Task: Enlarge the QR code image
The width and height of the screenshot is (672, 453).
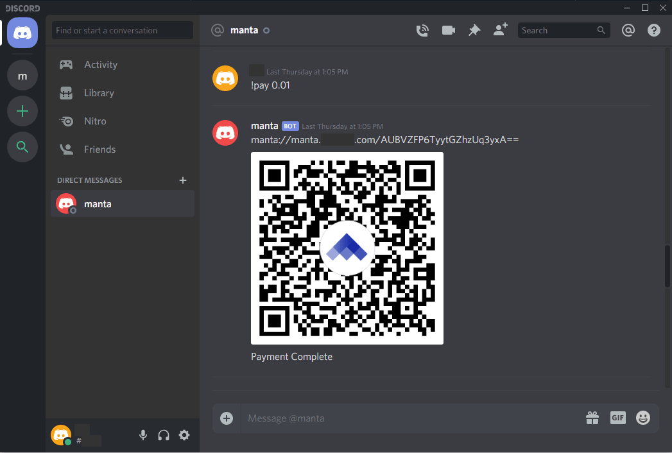Action: pos(347,248)
